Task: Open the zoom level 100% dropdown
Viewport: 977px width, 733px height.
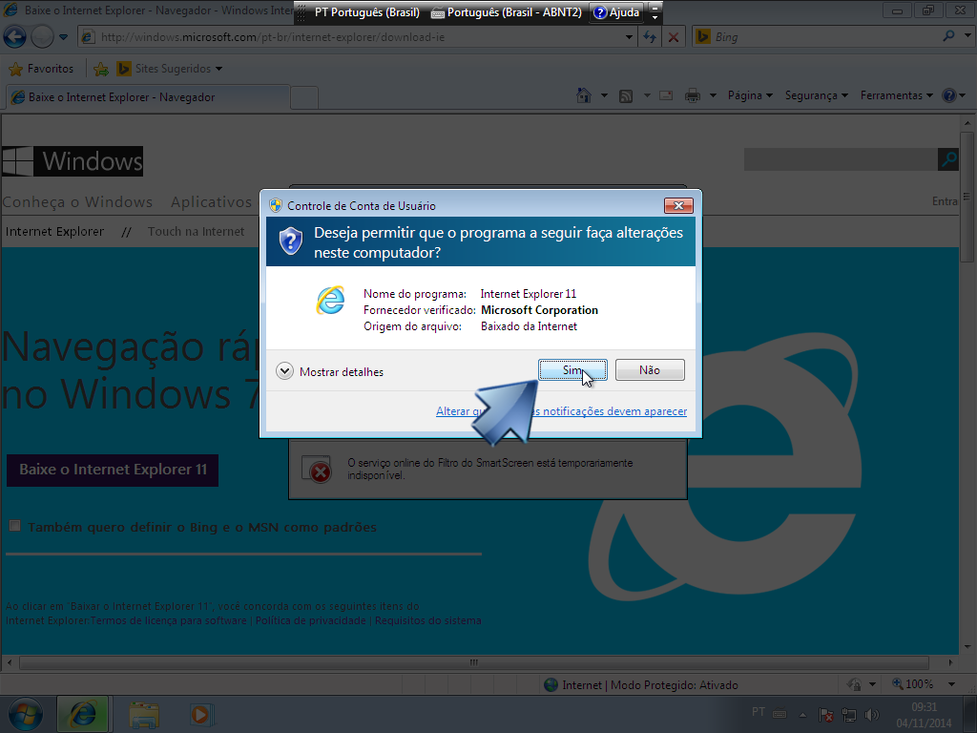Action: pos(951,684)
